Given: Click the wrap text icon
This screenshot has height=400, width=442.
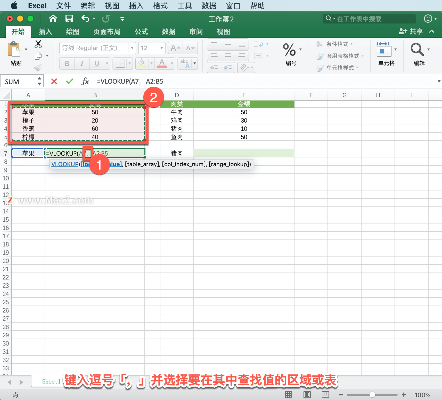Looking at the screenshot, I should pyautogui.click(x=259, y=44).
